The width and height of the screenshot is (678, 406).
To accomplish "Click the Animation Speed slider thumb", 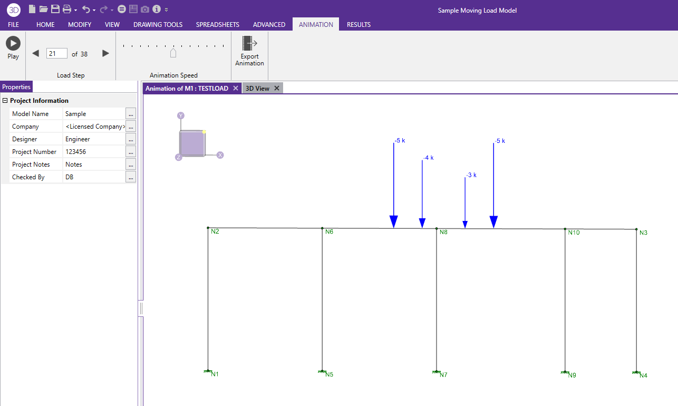I will tap(173, 53).
